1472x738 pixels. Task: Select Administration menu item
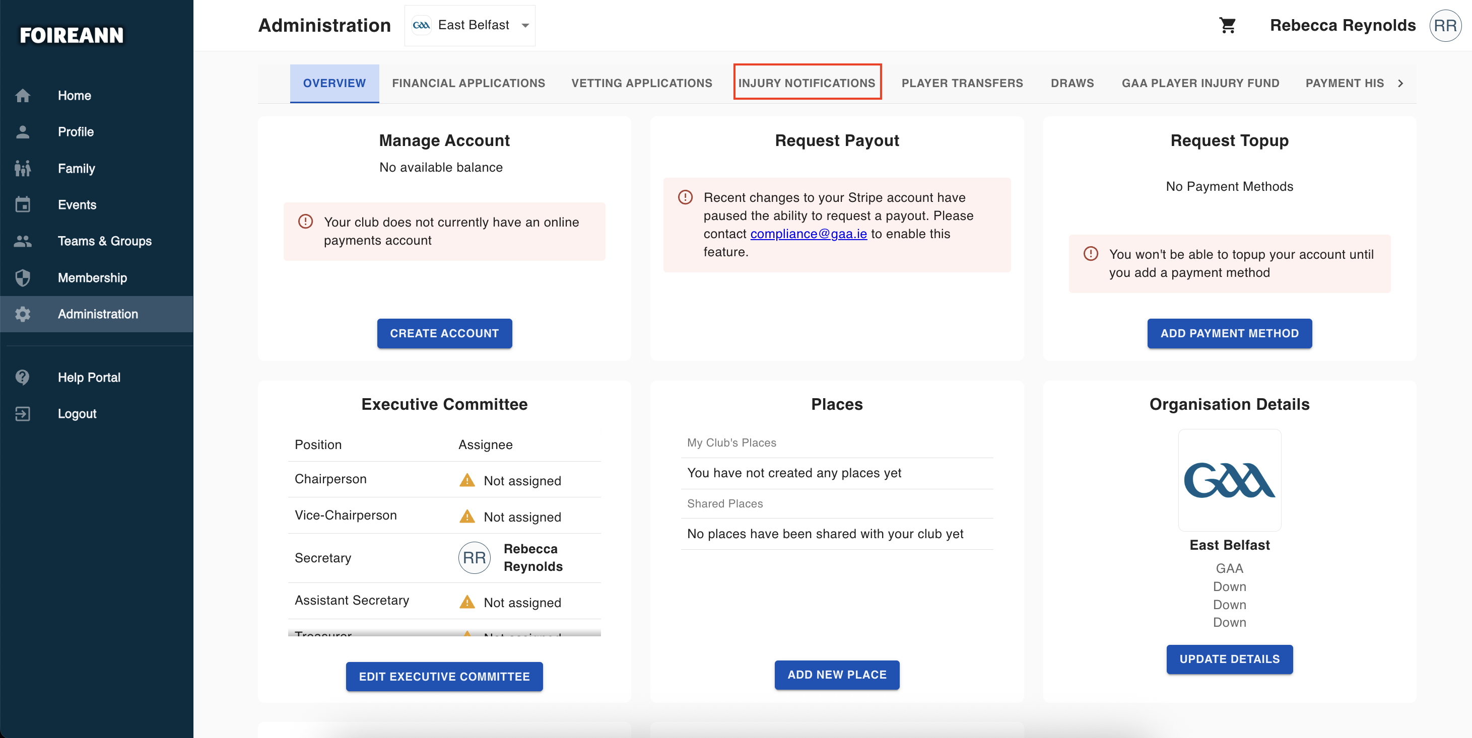[97, 314]
